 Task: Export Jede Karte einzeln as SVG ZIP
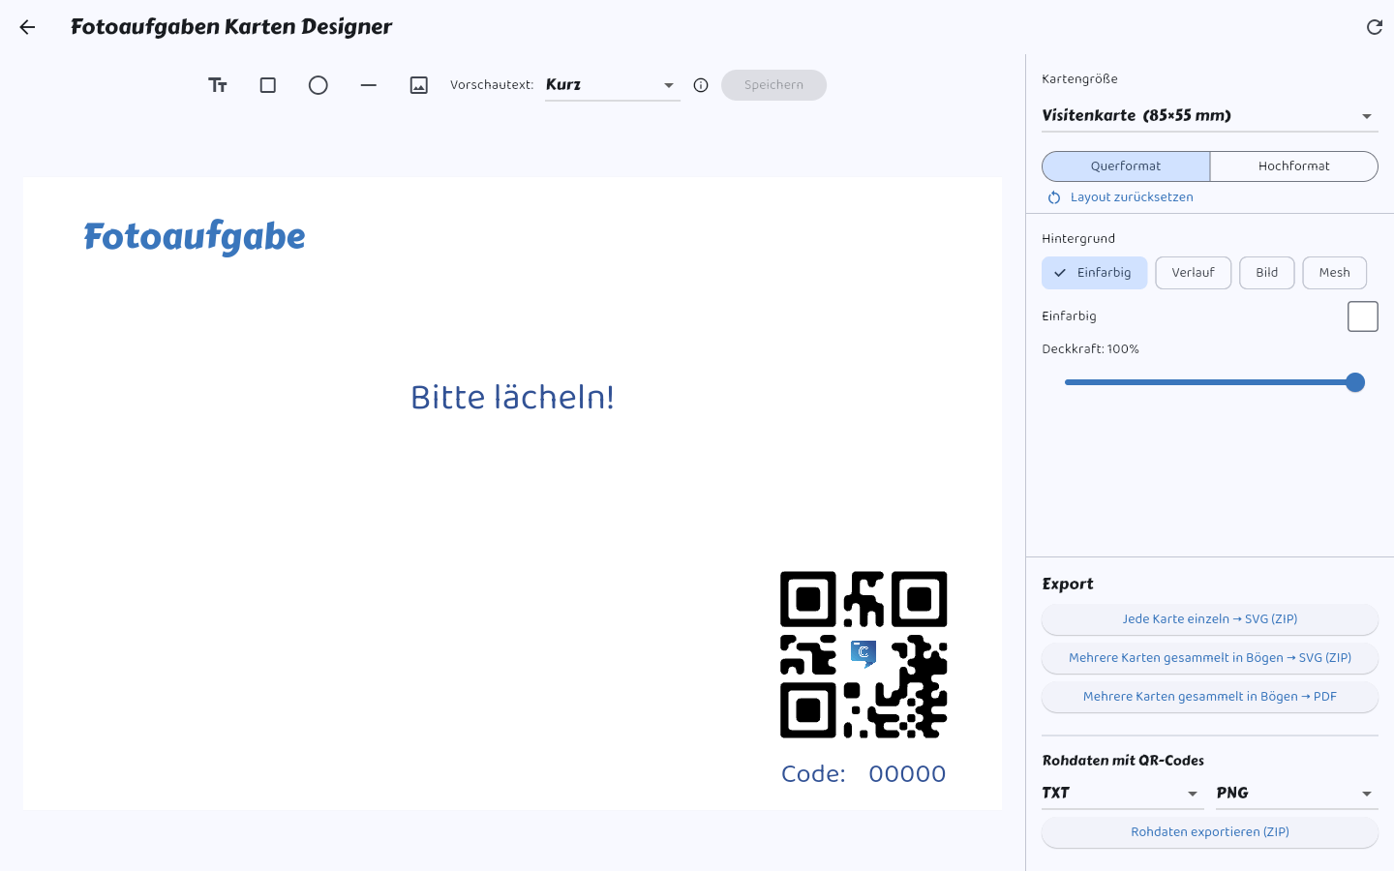click(1209, 619)
